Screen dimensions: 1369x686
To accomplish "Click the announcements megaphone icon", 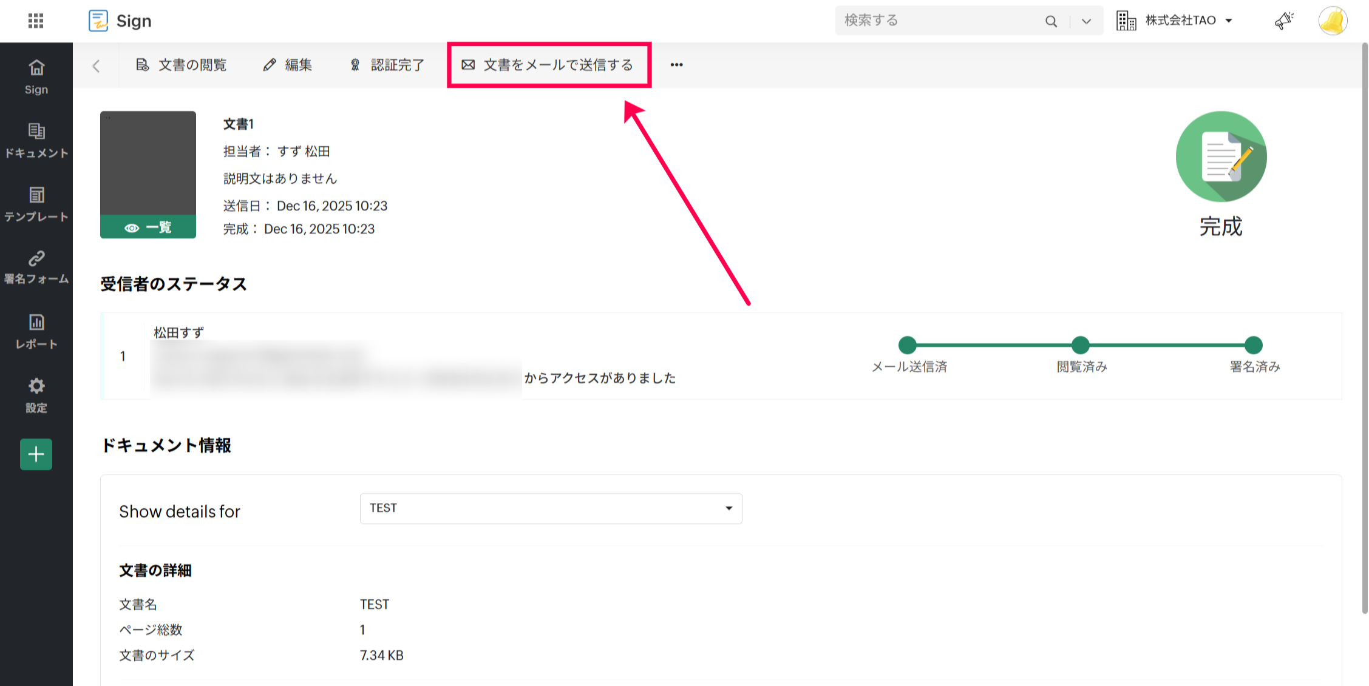I will [1283, 21].
